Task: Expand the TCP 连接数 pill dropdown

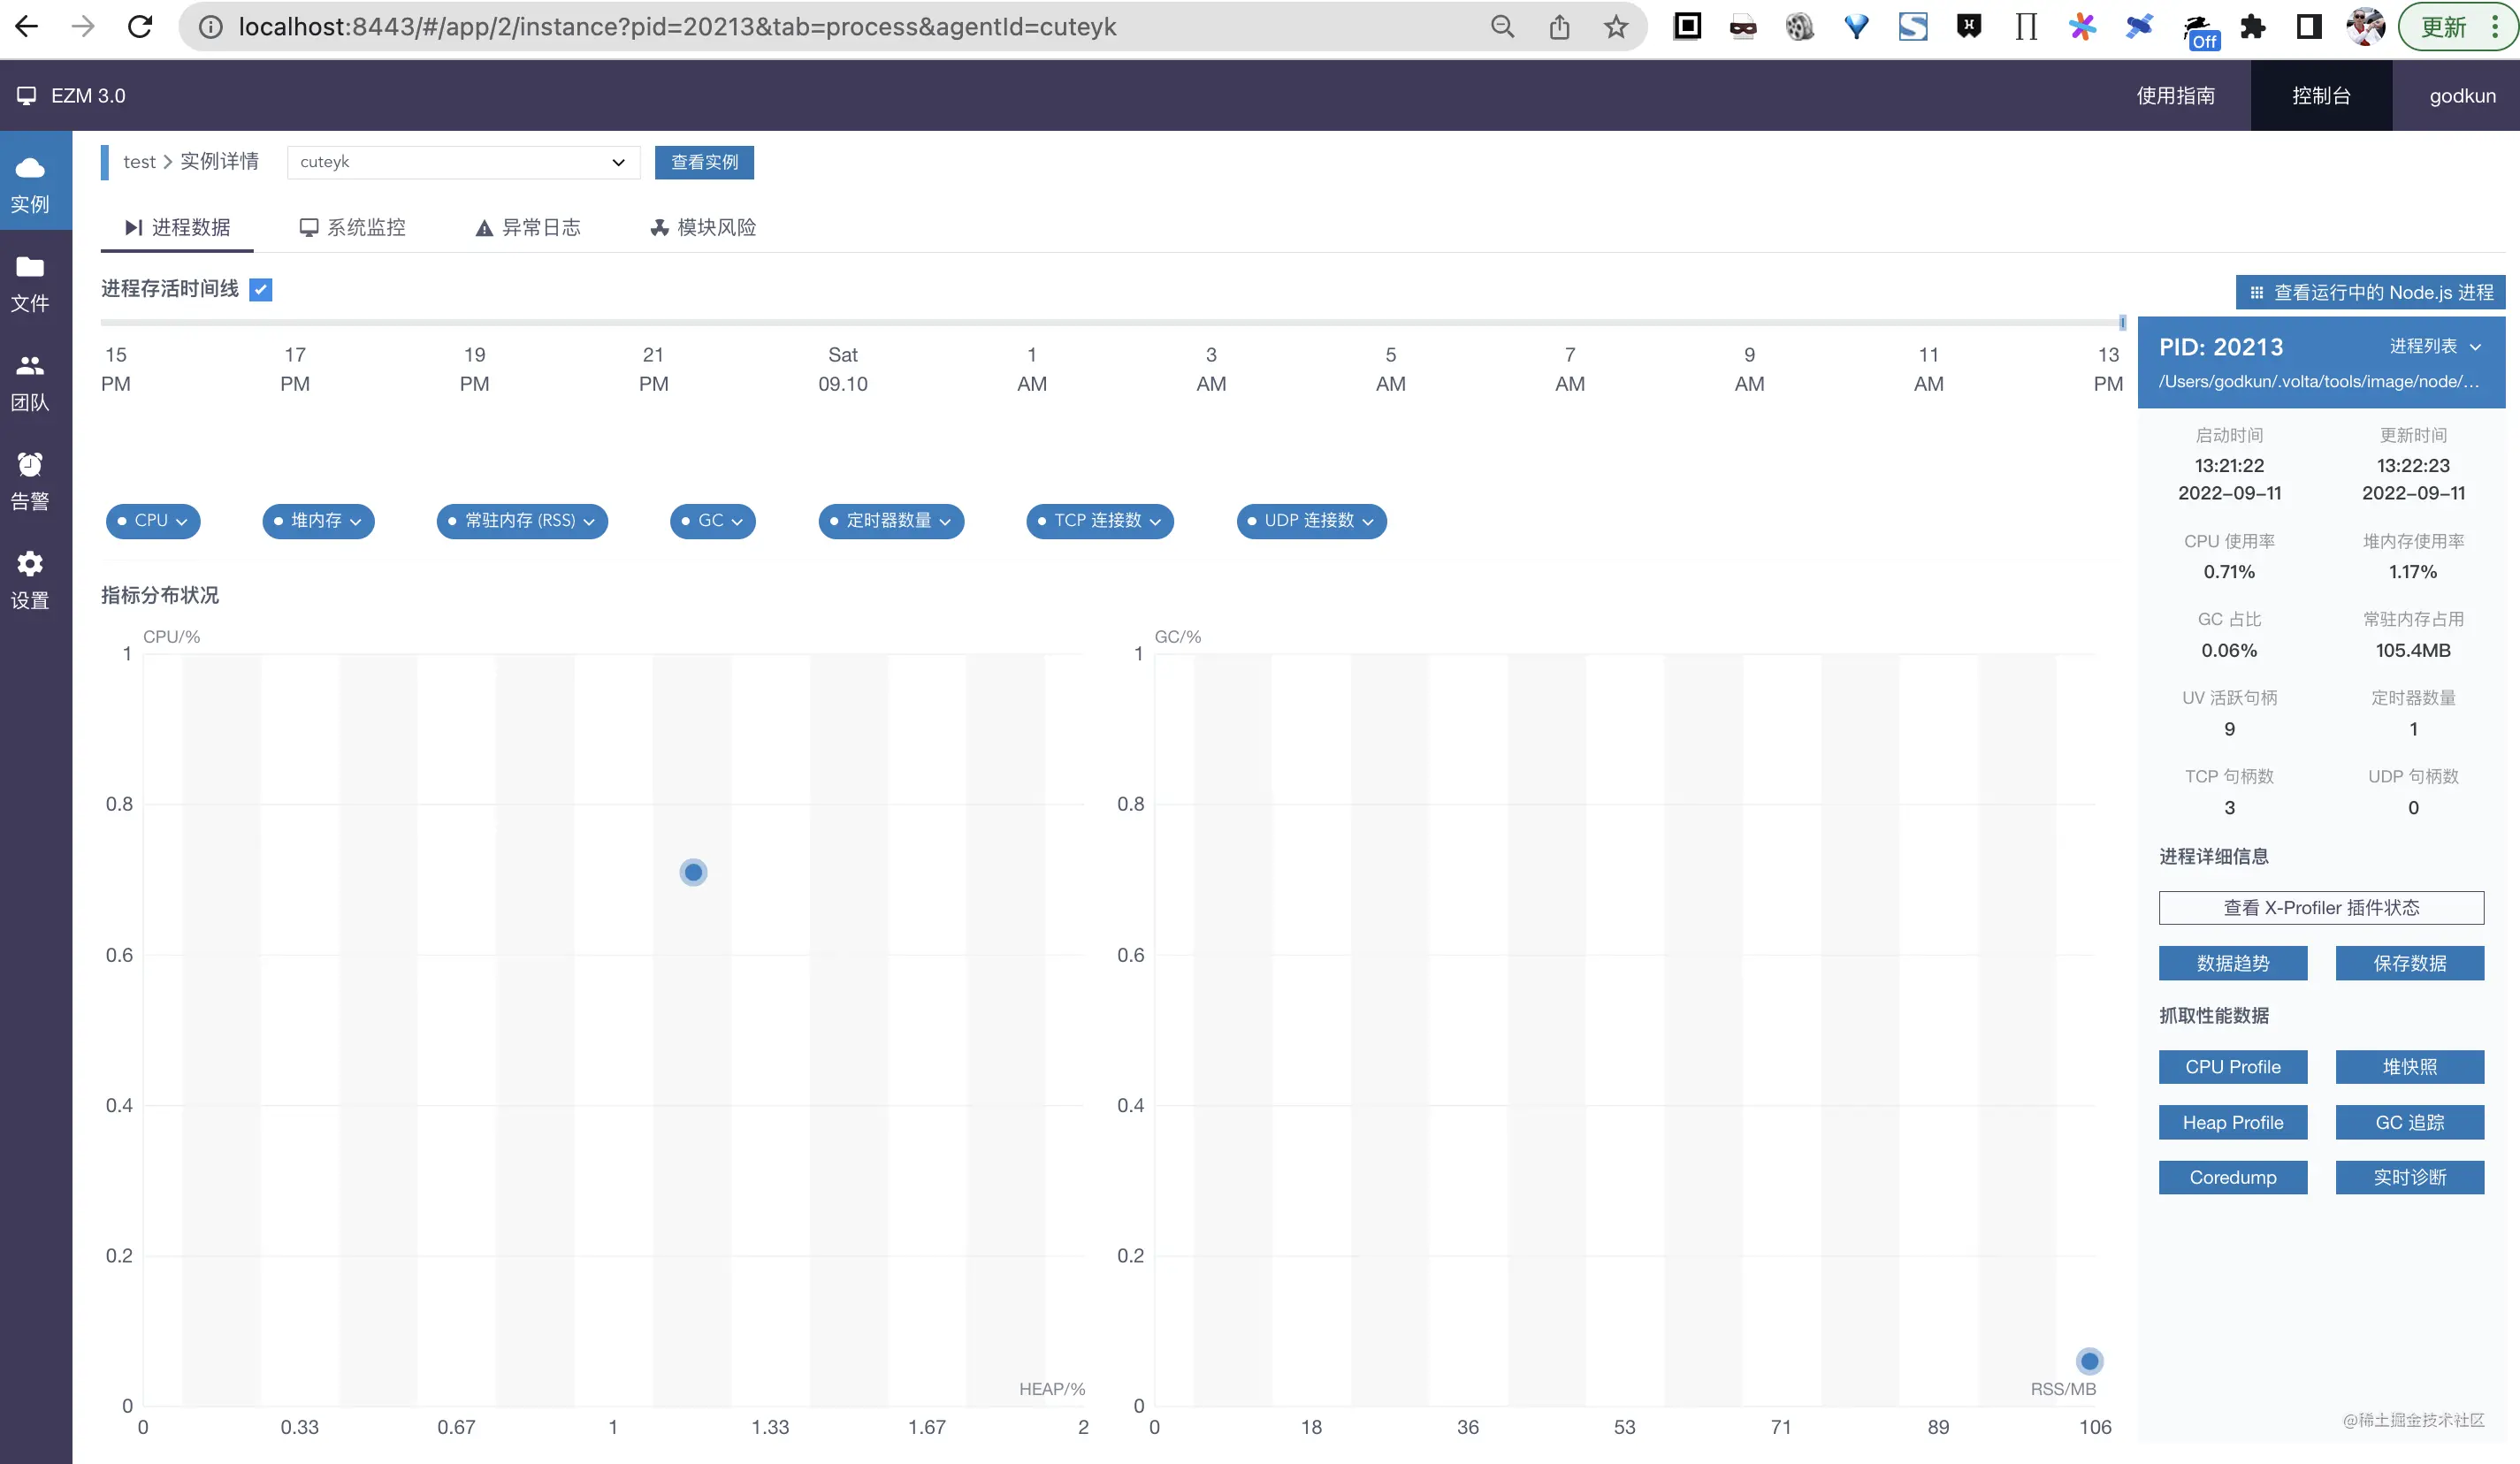Action: pyautogui.click(x=1100, y=521)
